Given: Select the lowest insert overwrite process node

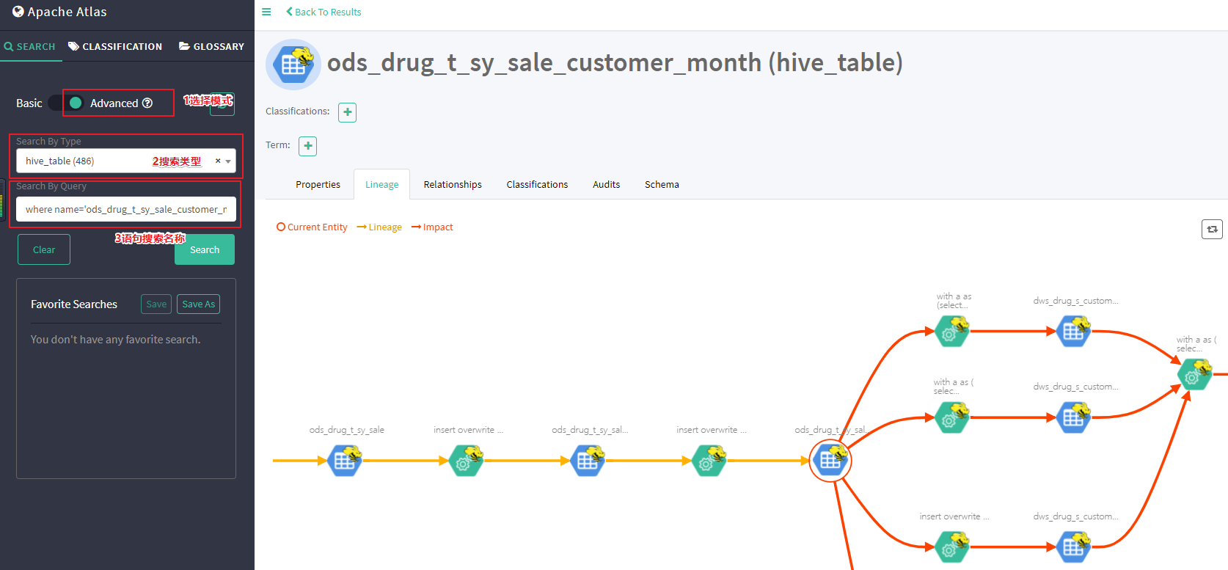Looking at the screenshot, I should pyautogui.click(x=952, y=547).
